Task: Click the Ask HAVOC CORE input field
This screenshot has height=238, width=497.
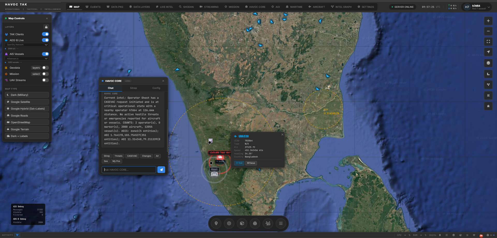Action: pos(129,170)
